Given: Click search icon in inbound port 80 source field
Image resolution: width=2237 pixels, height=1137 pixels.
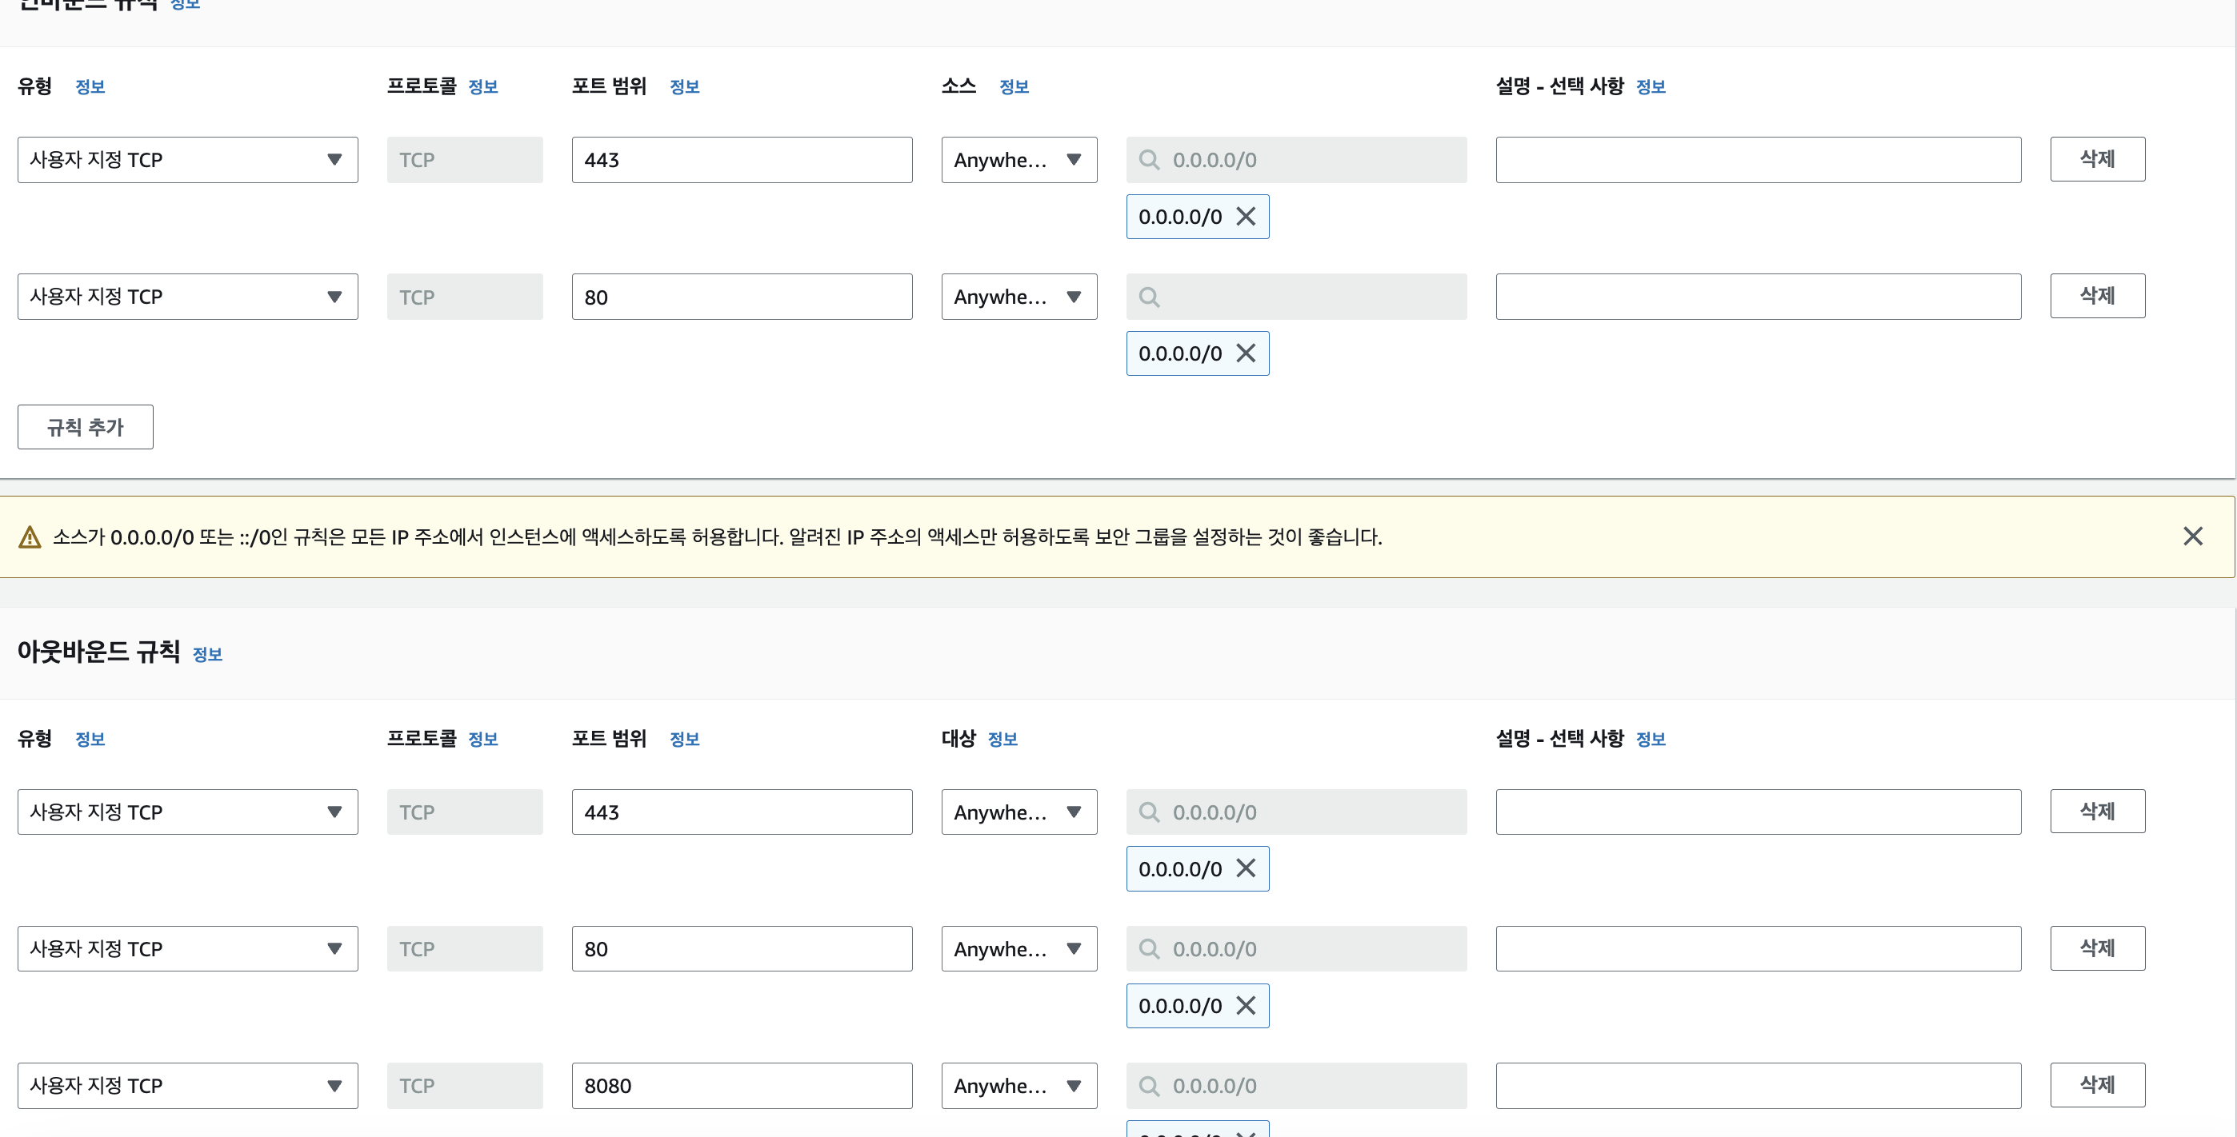Looking at the screenshot, I should coord(1149,297).
